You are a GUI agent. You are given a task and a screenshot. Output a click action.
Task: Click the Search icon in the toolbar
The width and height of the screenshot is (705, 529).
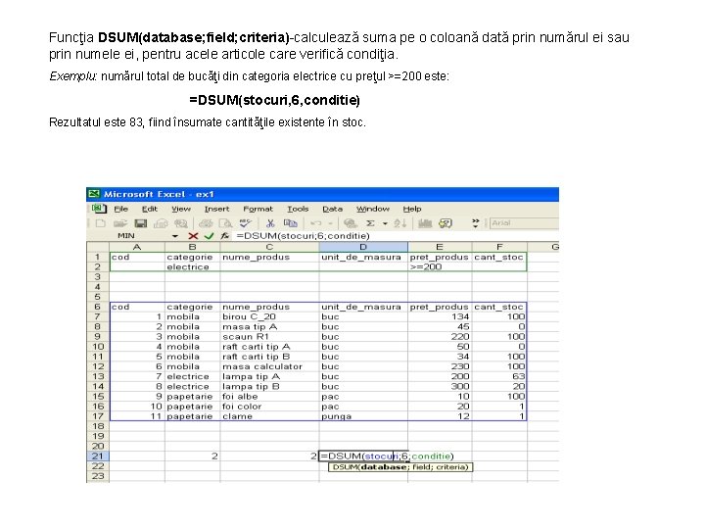181,223
